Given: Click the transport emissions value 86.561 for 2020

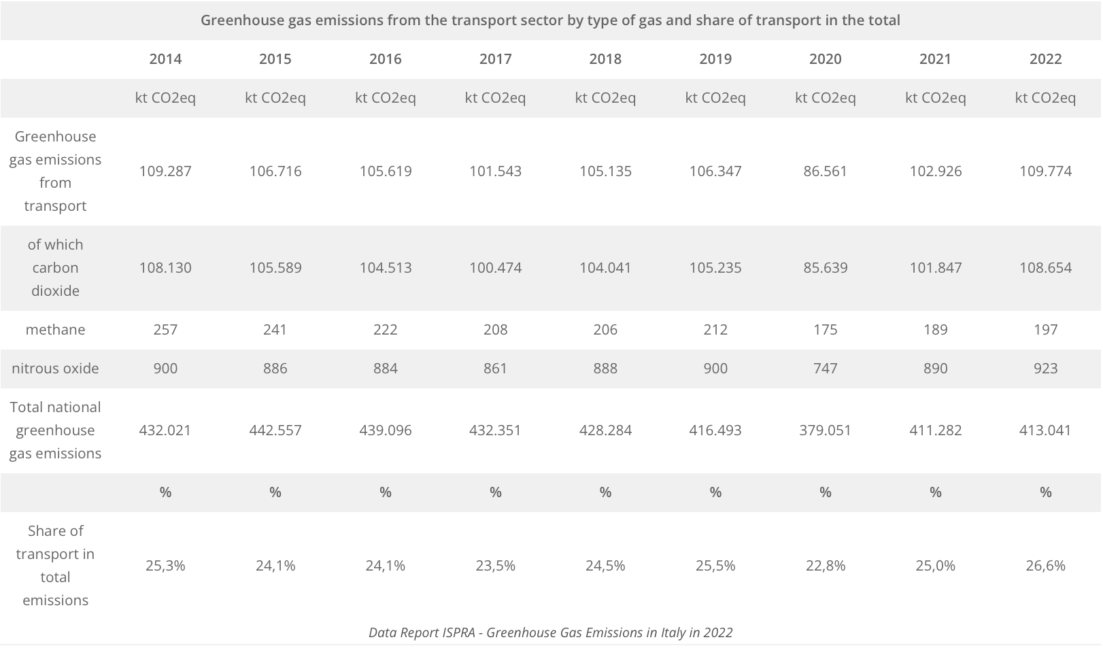Looking at the screenshot, I should pyautogui.click(x=825, y=171).
